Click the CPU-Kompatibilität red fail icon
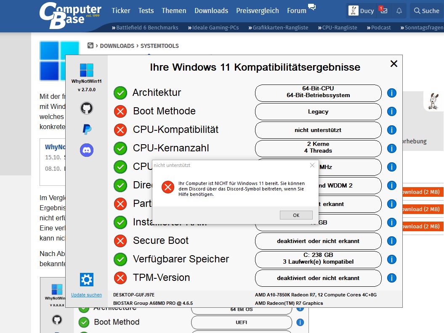The width and height of the screenshot is (444, 333). click(120, 130)
